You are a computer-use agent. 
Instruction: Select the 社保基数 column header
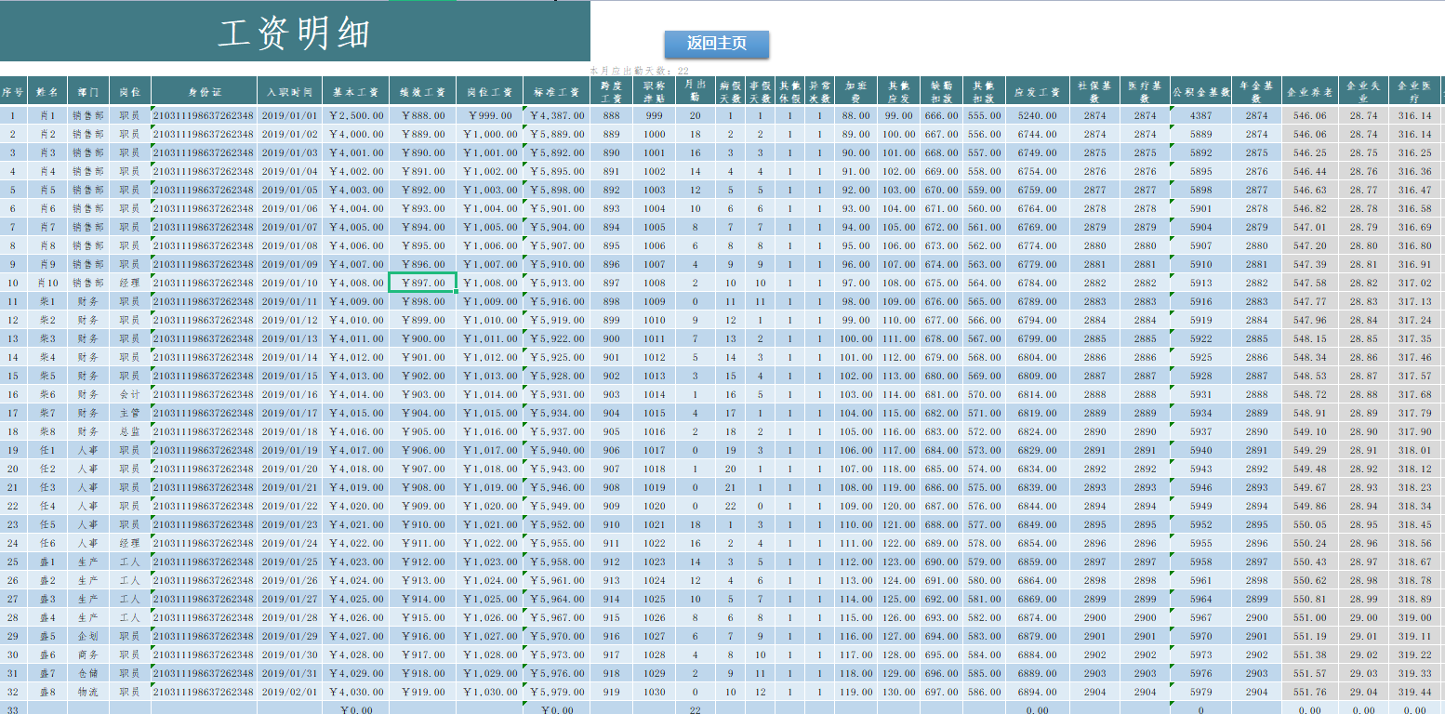click(1094, 92)
